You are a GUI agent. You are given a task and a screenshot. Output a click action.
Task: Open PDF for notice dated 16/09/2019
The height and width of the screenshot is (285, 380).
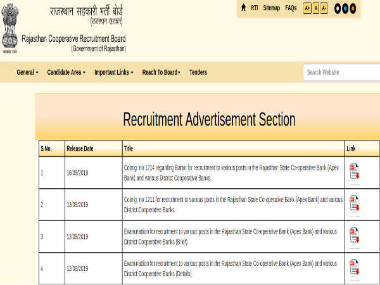tap(354, 172)
